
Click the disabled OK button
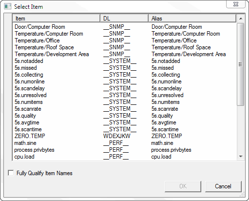click(183, 186)
